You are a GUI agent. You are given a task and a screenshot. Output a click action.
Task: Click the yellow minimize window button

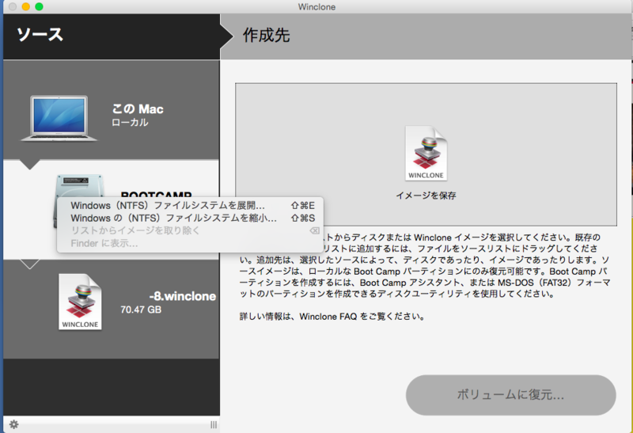click(x=26, y=6)
